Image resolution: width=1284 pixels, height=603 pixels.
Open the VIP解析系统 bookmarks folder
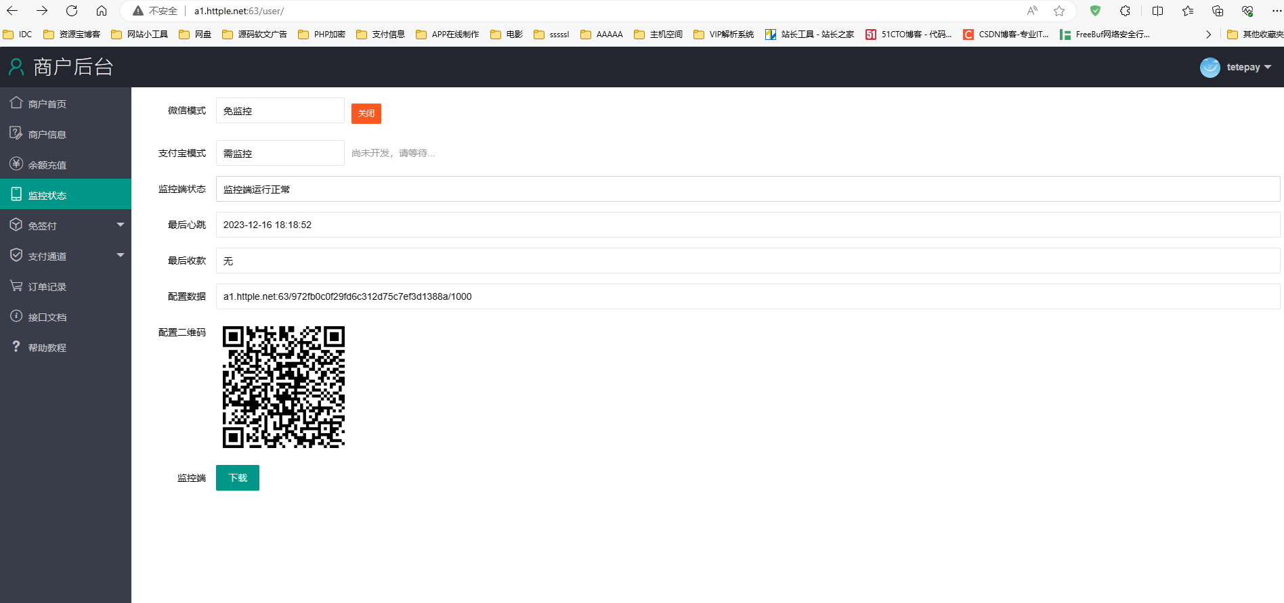point(724,35)
